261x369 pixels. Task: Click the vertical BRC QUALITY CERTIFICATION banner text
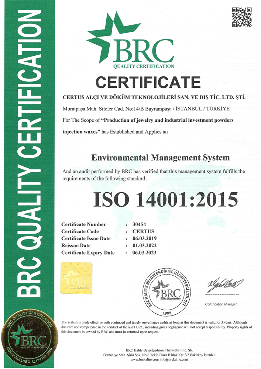tap(30, 153)
